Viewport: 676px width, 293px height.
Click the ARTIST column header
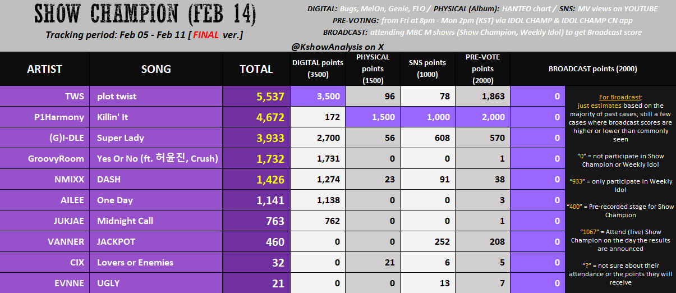(44, 69)
